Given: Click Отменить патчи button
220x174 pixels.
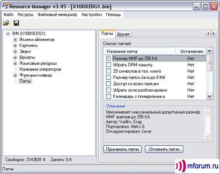Looking at the screenshot, I should point(164,149).
